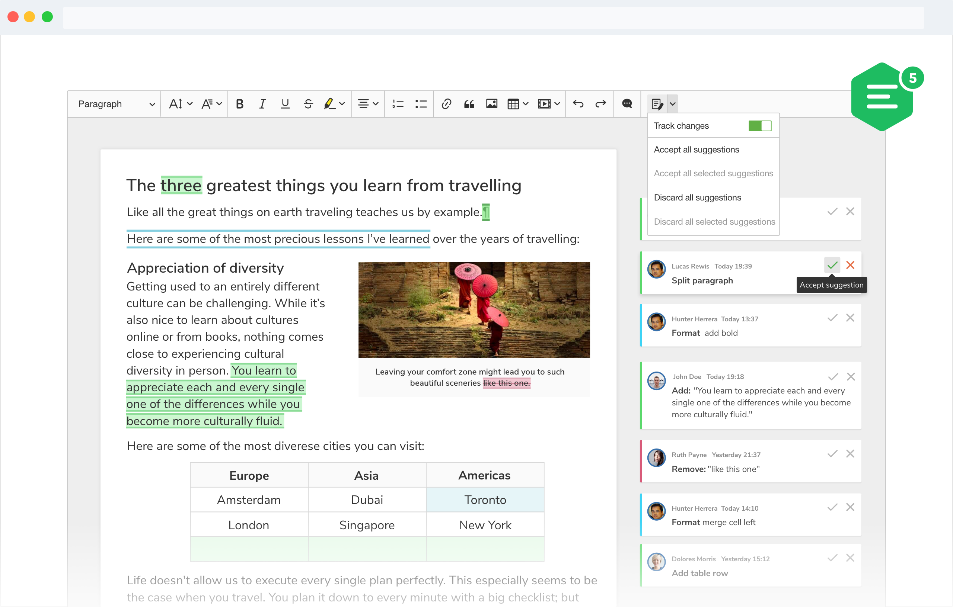Discard Ruth Payne remove suggestion
Image resolution: width=953 pixels, height=607 pixels.
[x=850, y=455]
